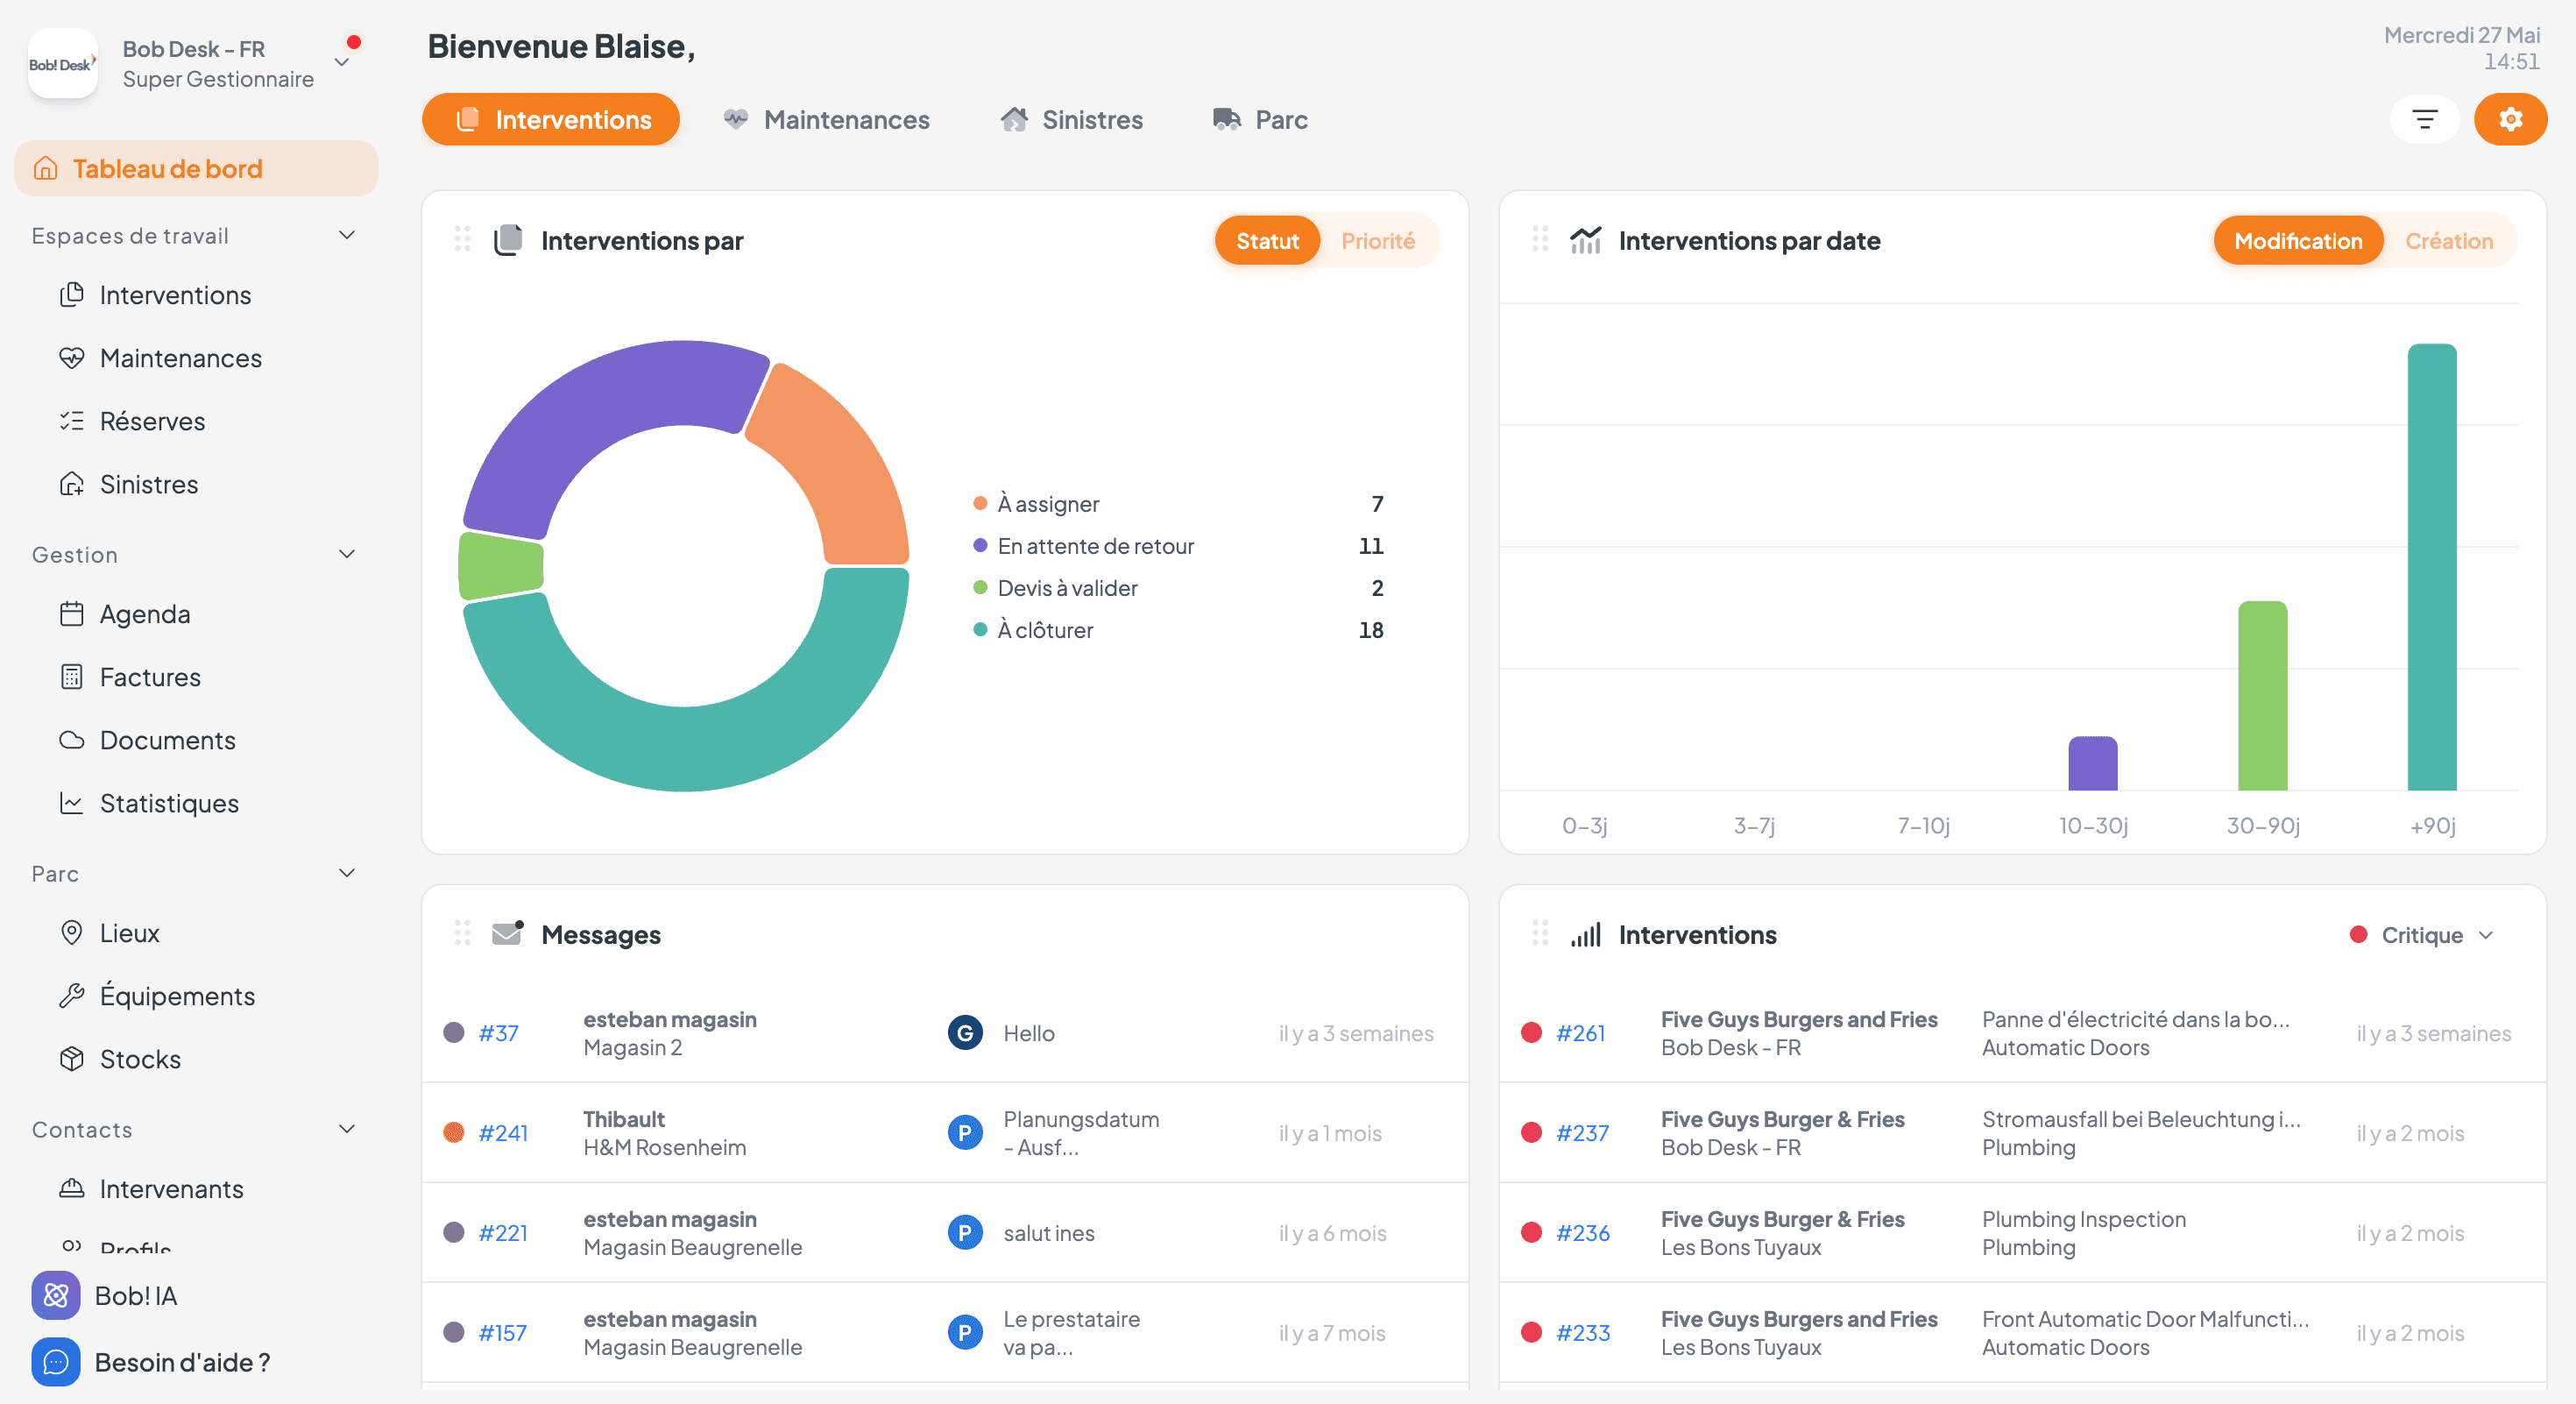
Task: Open message #241 link
Action: (x=503, y=1133)
